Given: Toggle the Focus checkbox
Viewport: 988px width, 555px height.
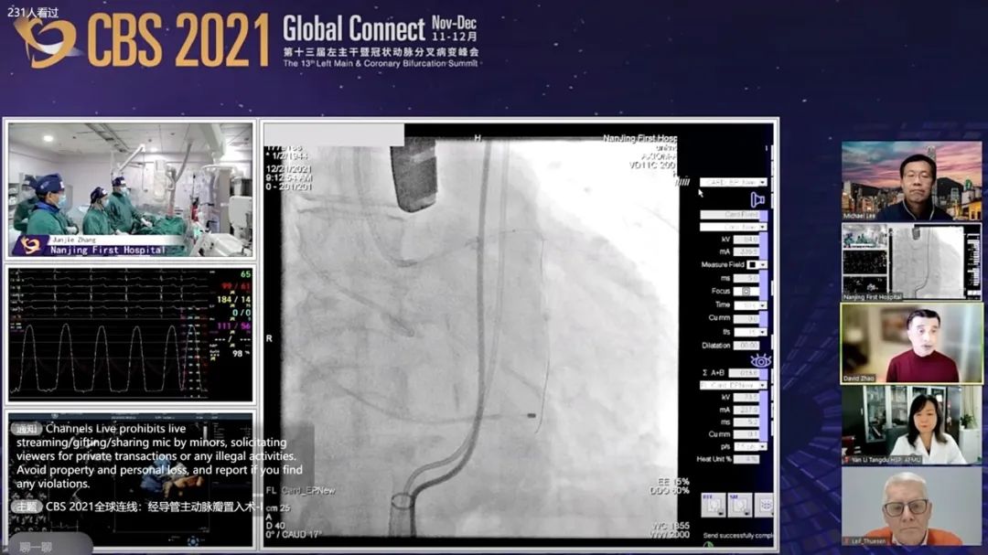Looking at the screenshot, I should tap(747, 291).
